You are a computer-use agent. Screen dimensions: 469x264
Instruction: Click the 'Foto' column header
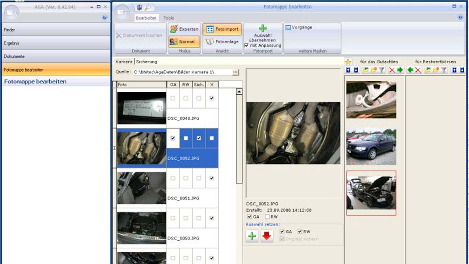click(141, 85)
